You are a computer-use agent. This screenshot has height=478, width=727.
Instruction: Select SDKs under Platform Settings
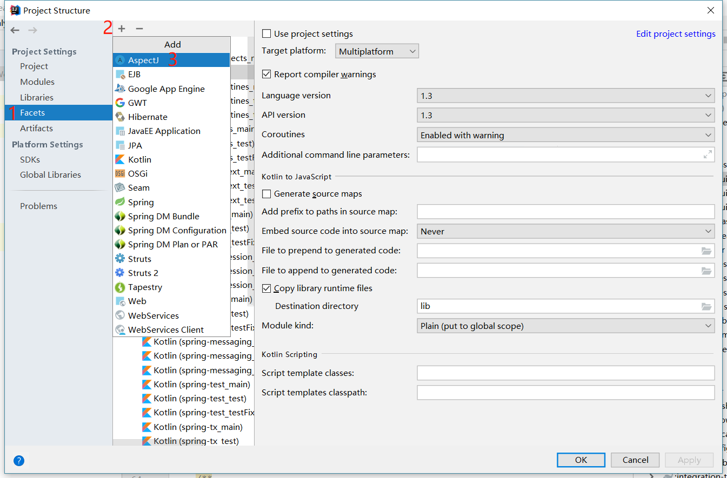[x=30, y=159]
